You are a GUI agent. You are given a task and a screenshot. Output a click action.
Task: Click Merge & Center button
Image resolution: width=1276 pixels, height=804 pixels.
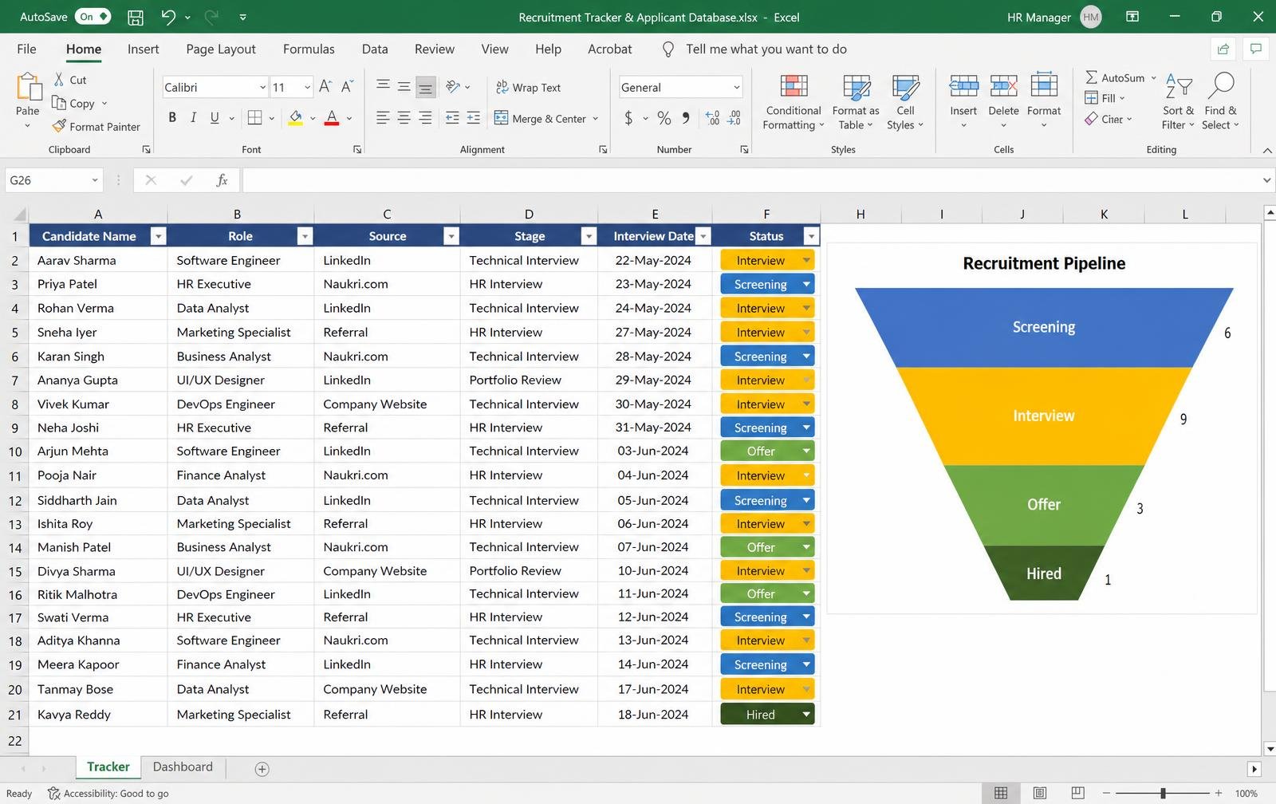tap(541, 118)
